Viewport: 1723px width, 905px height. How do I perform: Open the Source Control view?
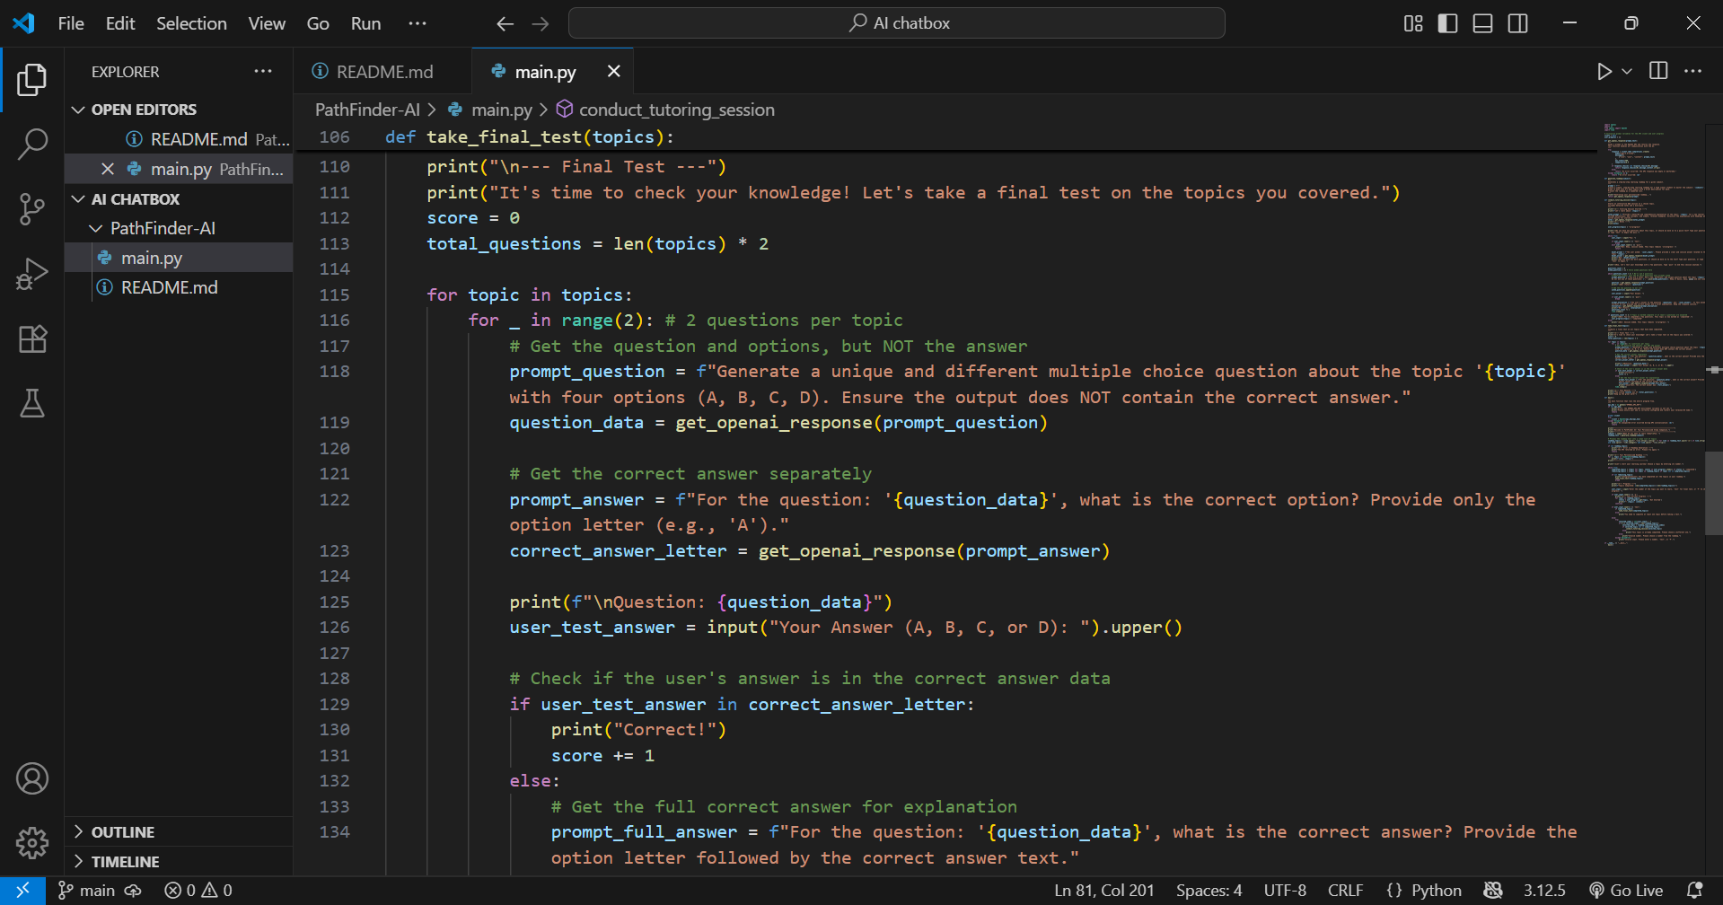pos(32,209)
